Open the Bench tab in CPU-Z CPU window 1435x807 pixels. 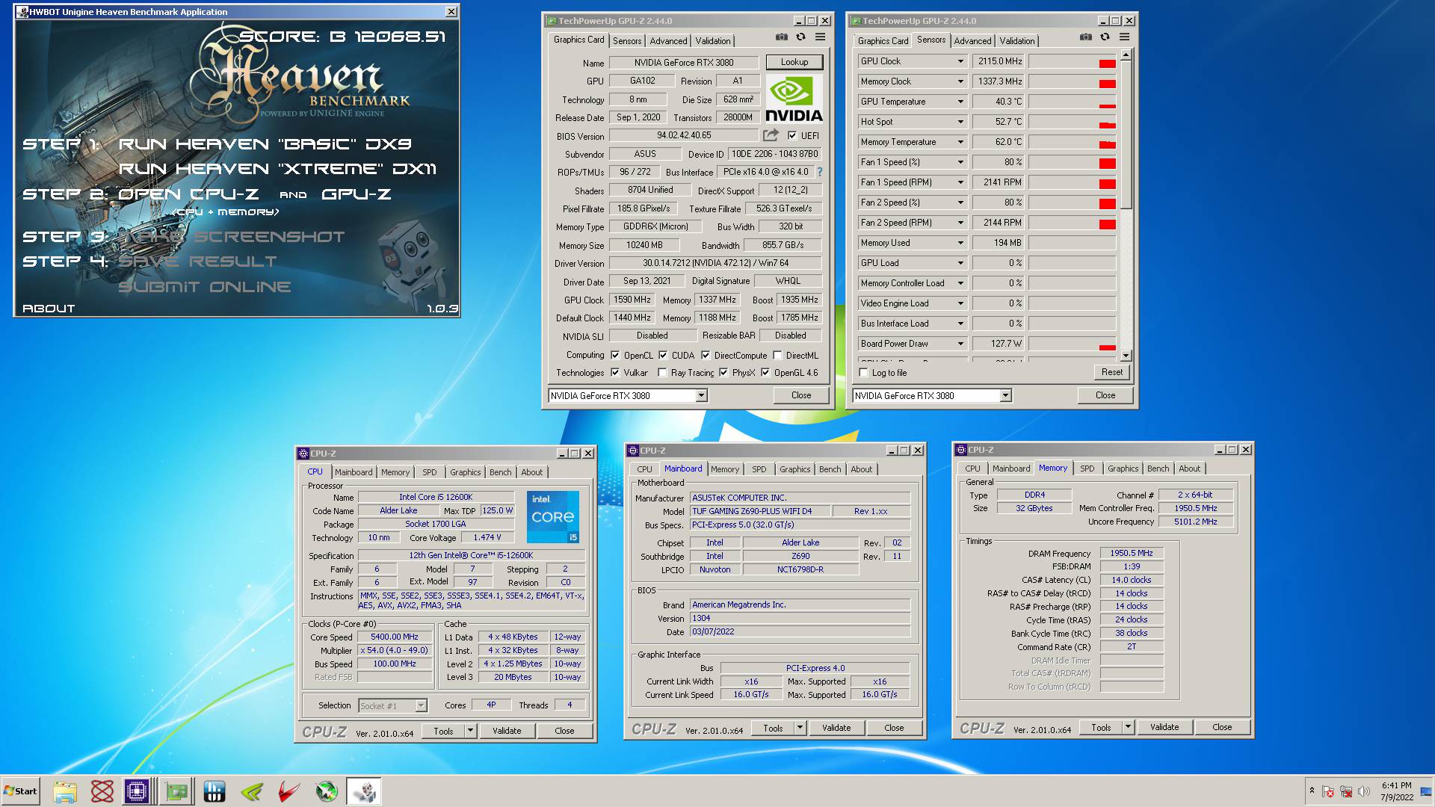pyautogui.click(x=500, y=472)
